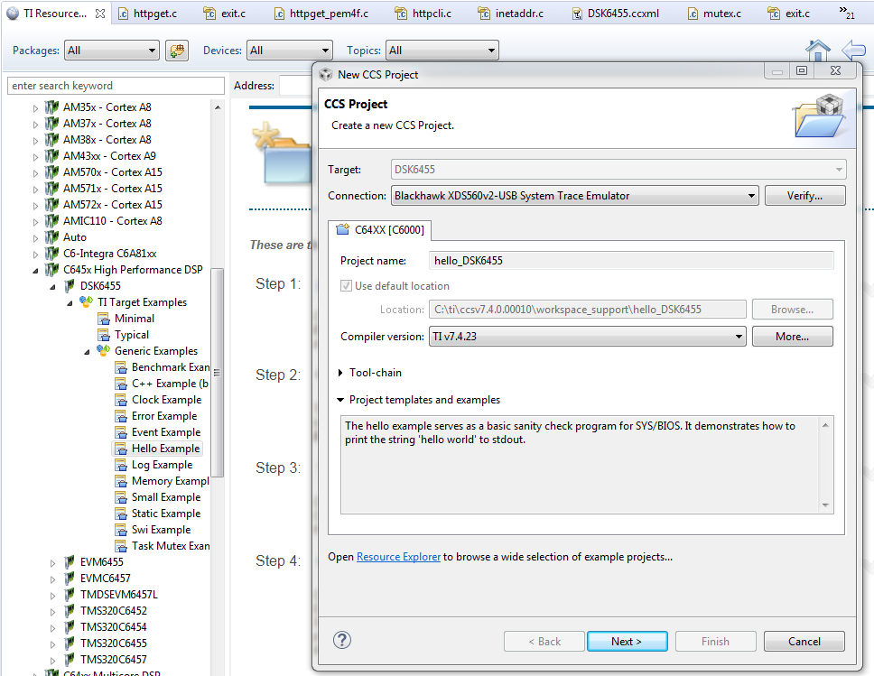Image resolution: width=874 pixels, height=676 pixels.
Task: Close the TI Resource Explorer tab
Action: click(100, 14)
